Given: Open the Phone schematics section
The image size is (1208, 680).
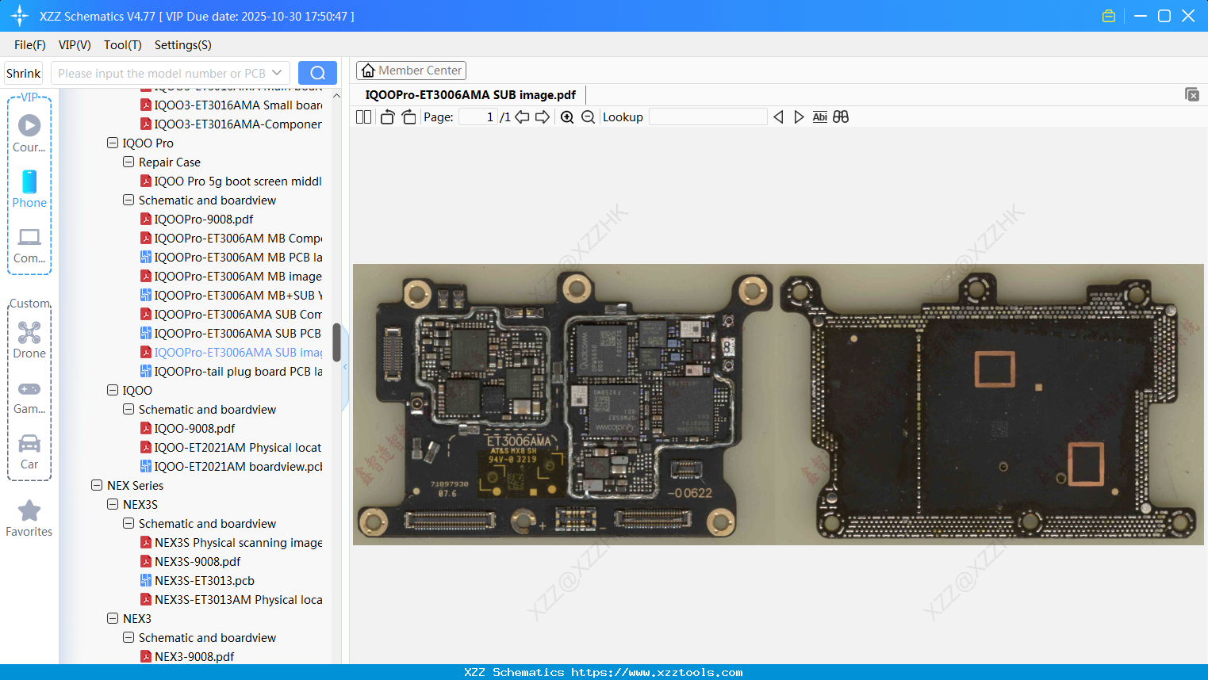Looking at the screenshot, I should pyautogui.click(x=29, y=182).
